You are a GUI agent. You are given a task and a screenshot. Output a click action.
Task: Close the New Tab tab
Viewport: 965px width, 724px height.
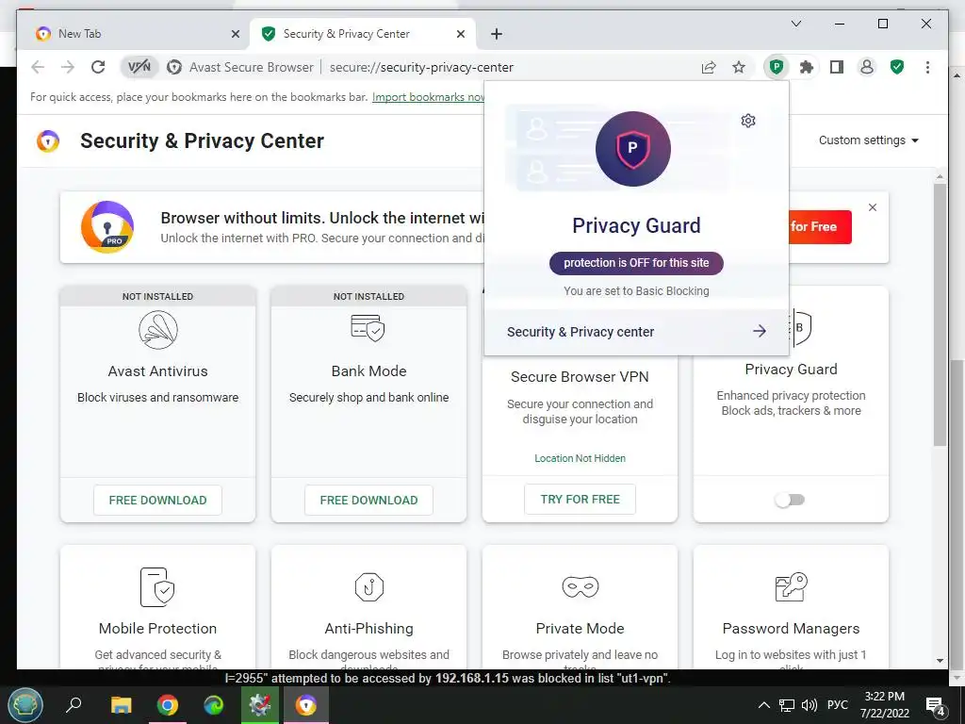235,34
